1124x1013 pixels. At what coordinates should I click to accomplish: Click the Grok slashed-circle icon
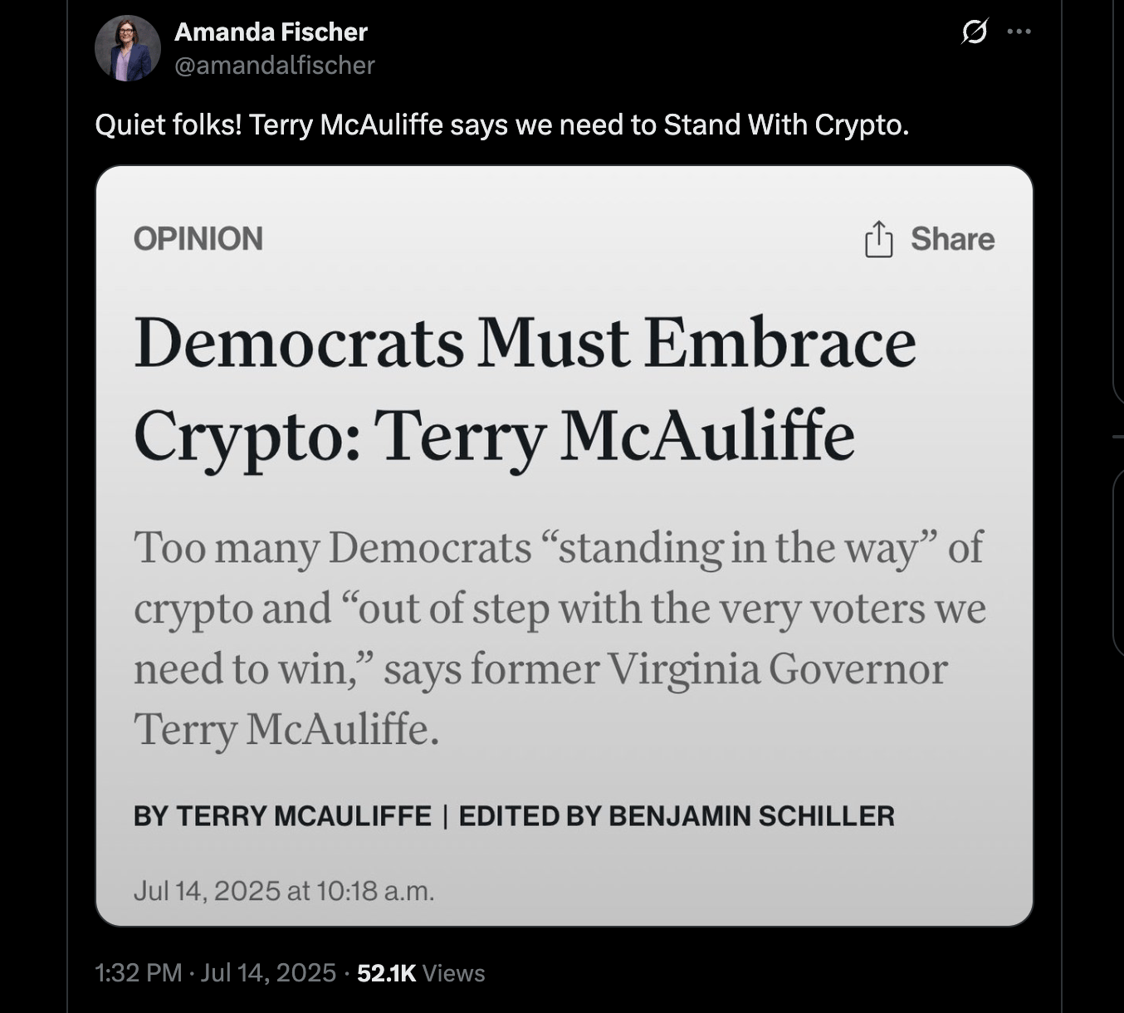[974, 32]
